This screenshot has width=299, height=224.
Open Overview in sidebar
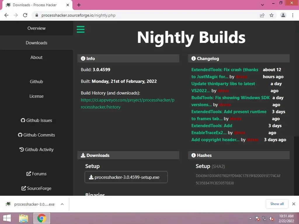pyautogui.click(x=36, y=28)
